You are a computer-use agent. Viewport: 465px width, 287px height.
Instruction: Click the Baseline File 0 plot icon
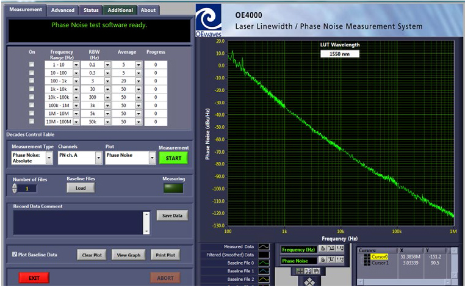[264, 263]
